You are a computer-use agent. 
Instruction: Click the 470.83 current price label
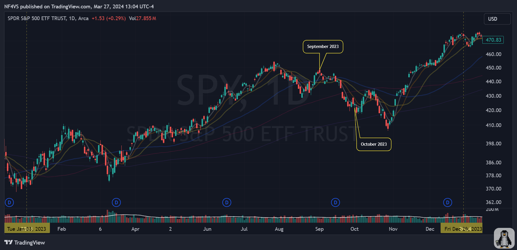point(493,40)
